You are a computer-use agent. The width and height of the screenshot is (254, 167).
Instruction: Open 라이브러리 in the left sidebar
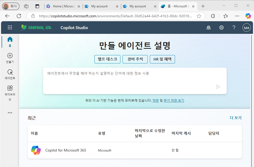[10, 93]
